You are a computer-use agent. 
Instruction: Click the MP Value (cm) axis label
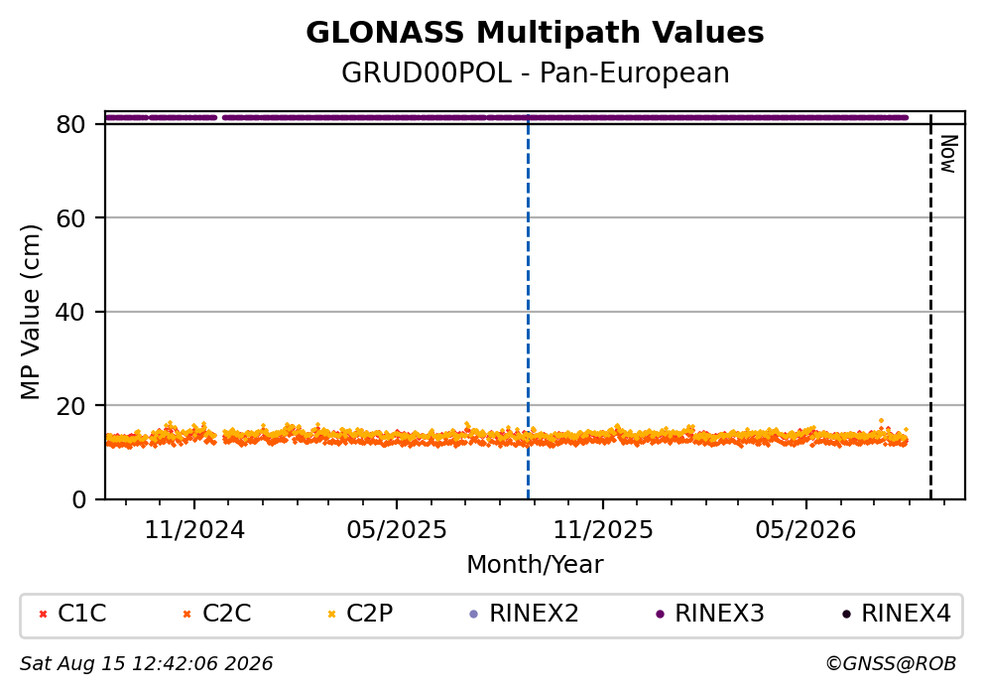[30, 312]
